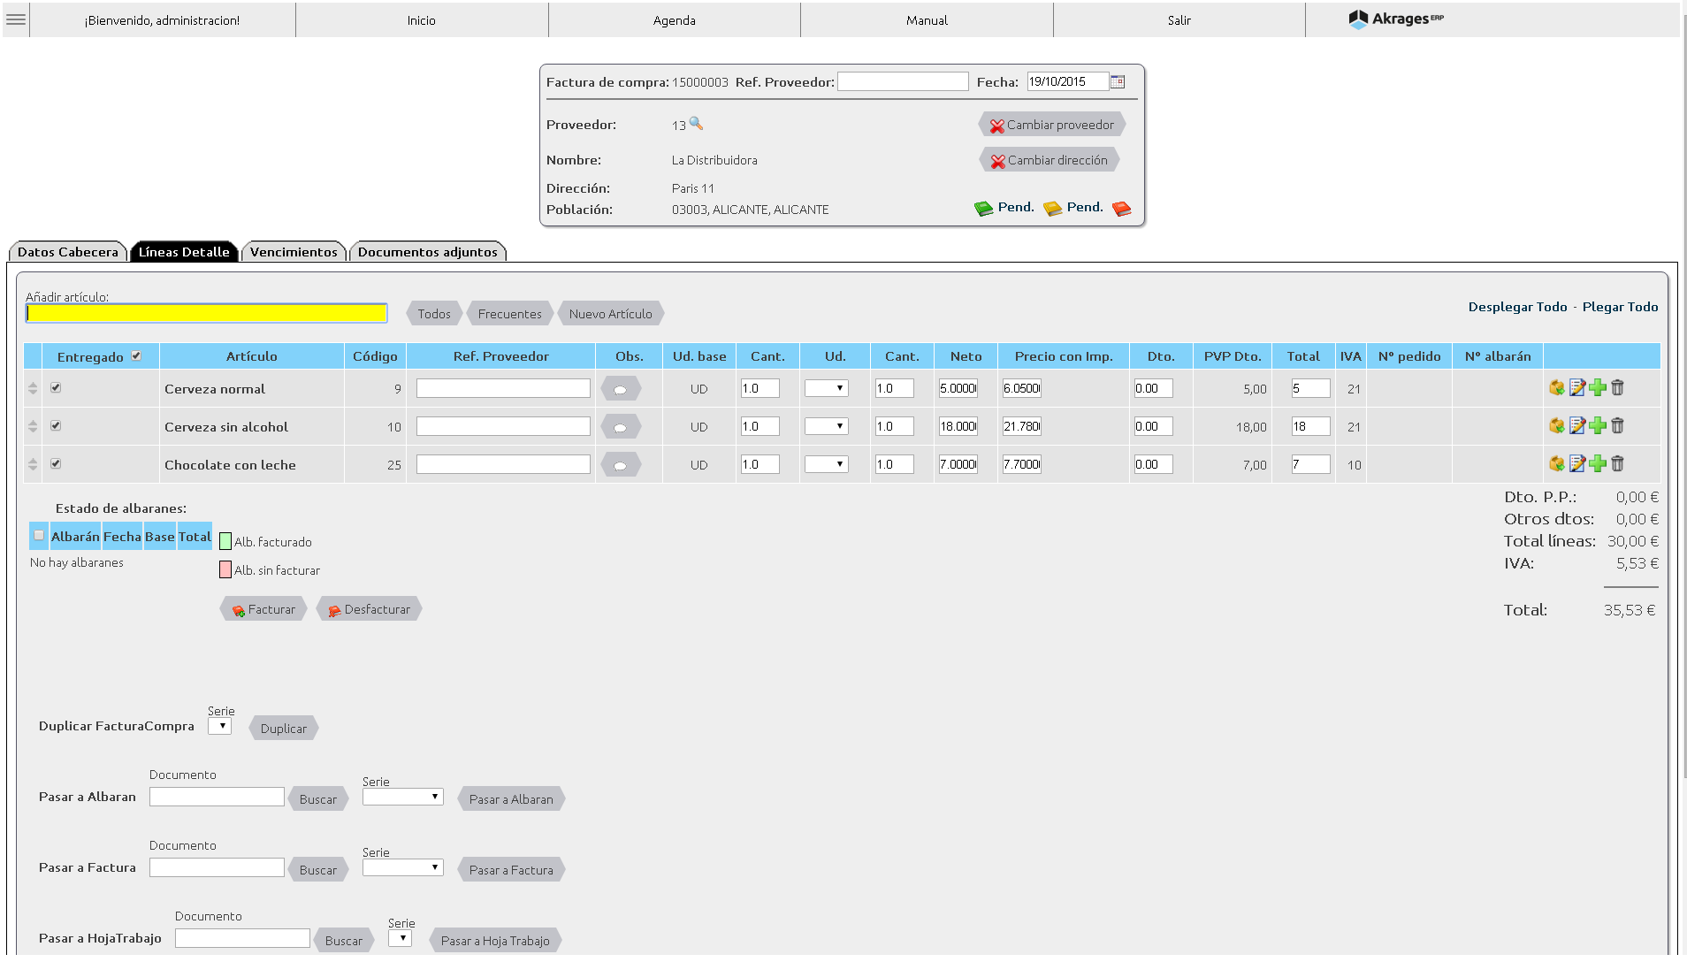Open Serie dropdown for Pasar a Albaran
This screenshot has height=962, width=1687.
[402, 796]
